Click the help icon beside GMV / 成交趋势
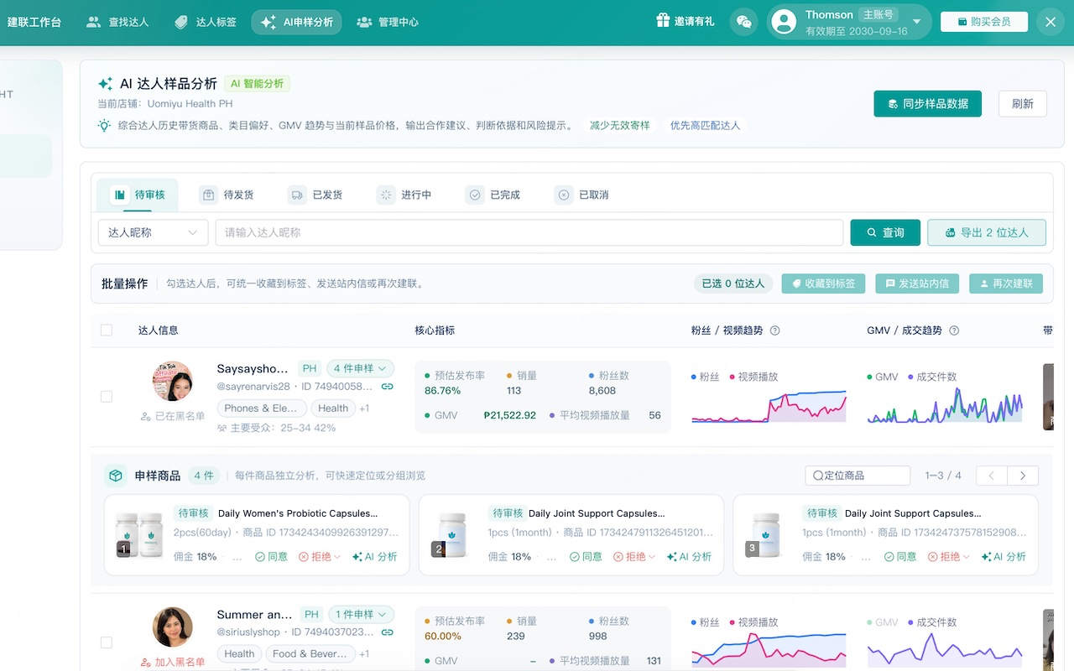This screenshot has height=671, width=1074. 954,330
